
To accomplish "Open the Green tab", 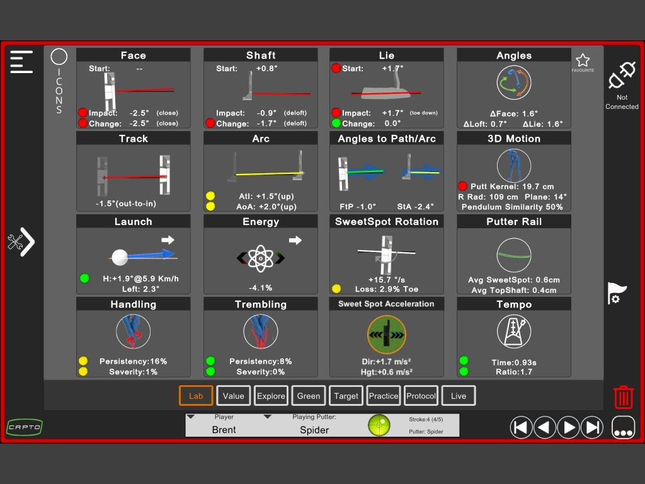I will pos(309,396).
